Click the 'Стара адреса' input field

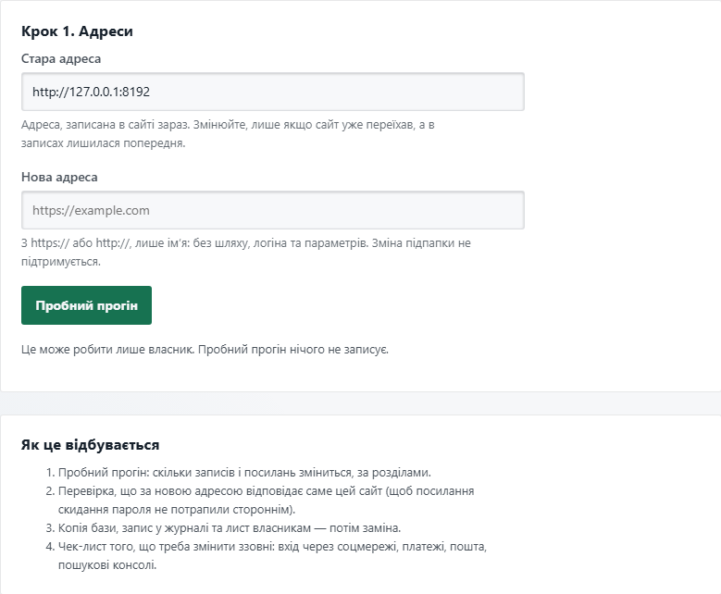point(273,92)
